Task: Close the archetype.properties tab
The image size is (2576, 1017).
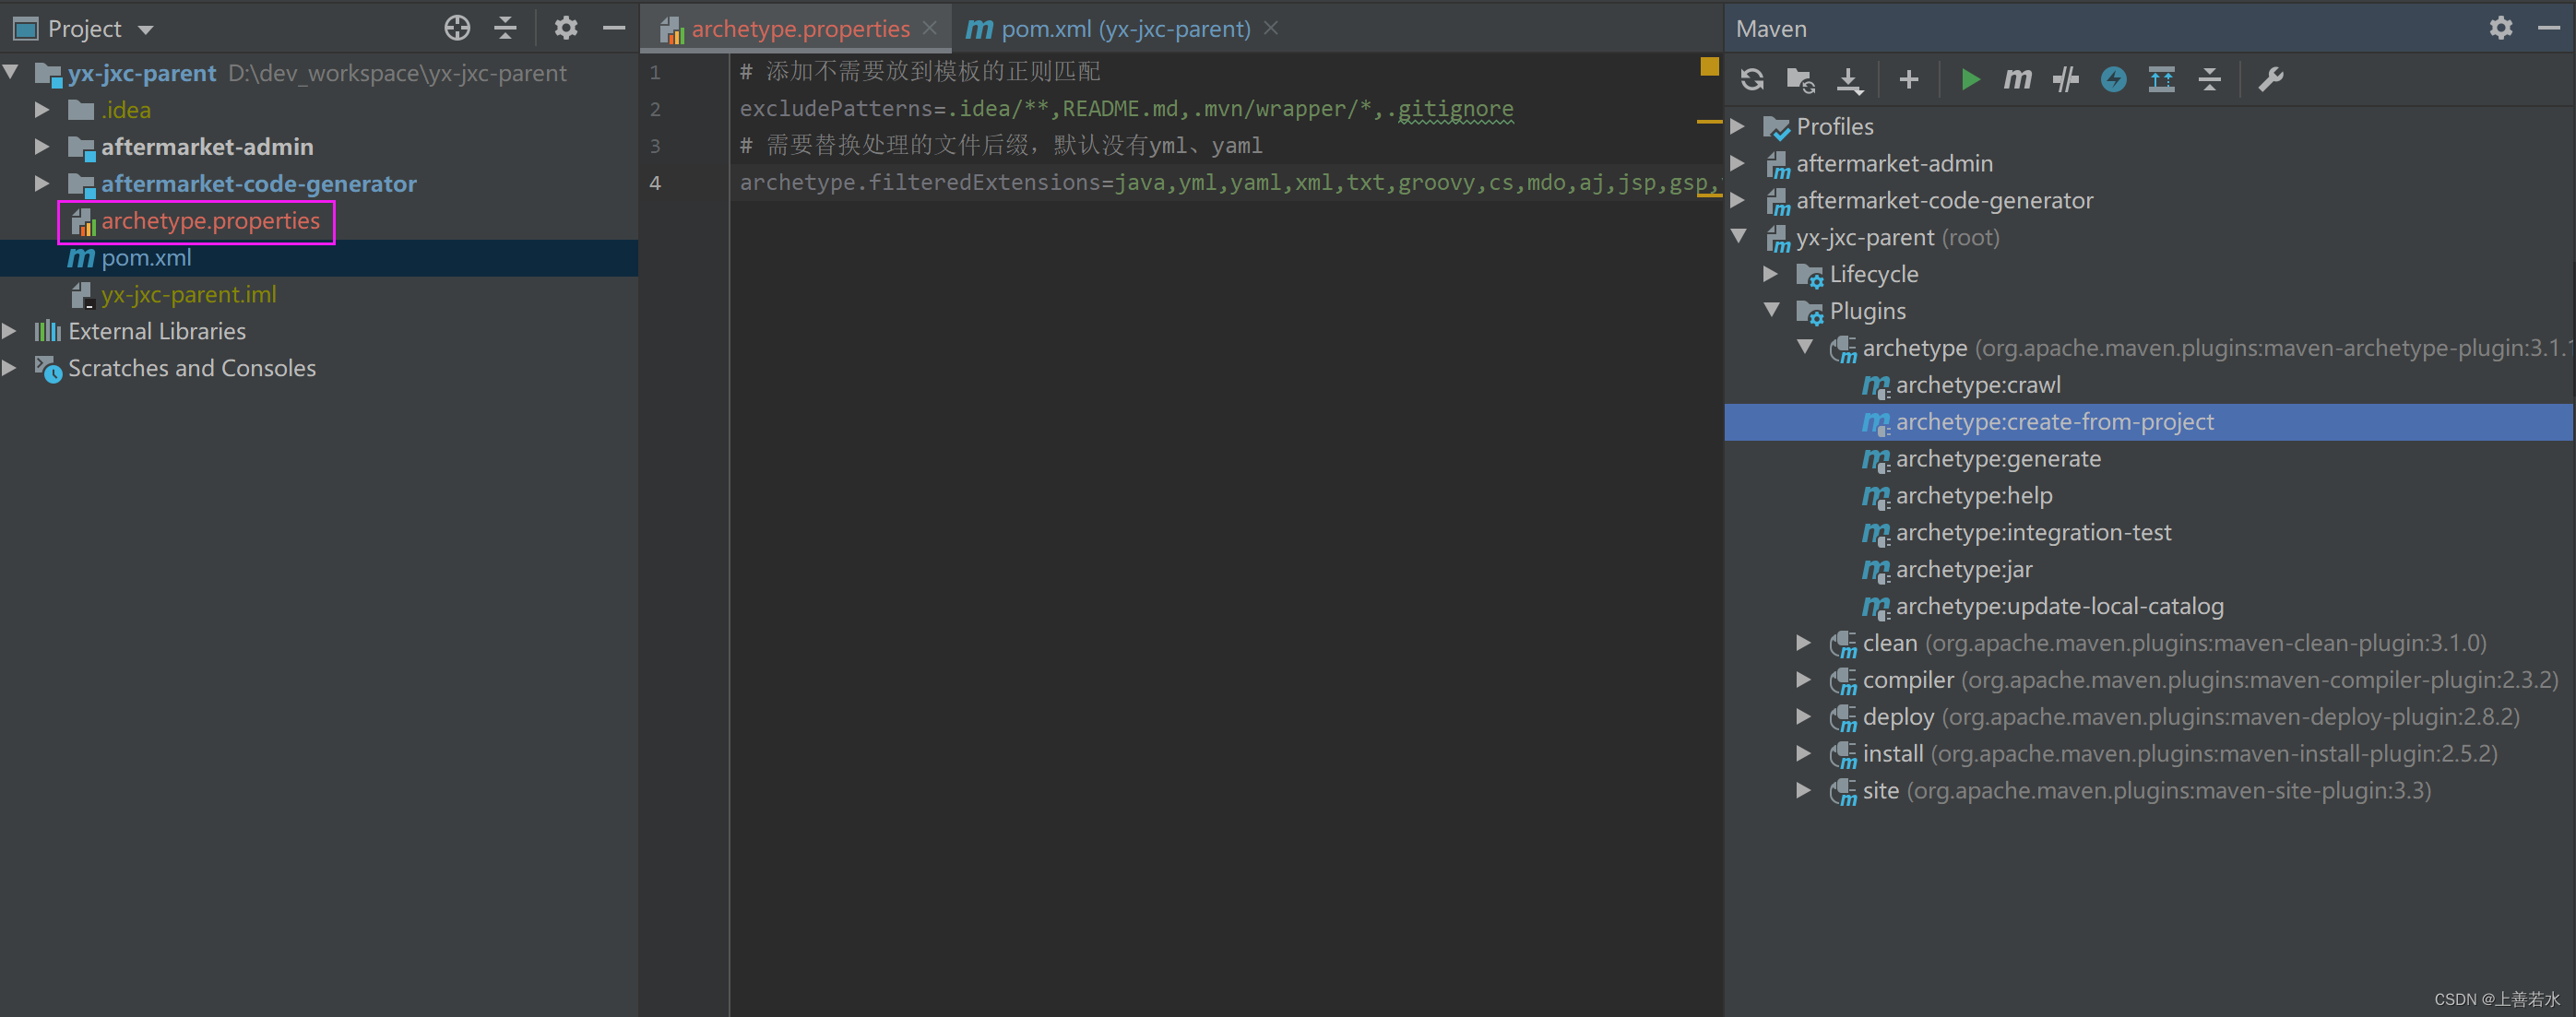Action: coord(930,28)
